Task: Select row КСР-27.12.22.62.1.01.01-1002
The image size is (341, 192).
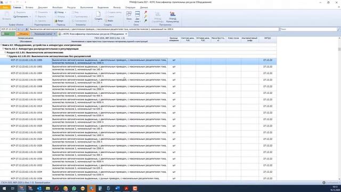Action: 139,68
